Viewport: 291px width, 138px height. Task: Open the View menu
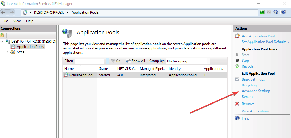[17, 21]
